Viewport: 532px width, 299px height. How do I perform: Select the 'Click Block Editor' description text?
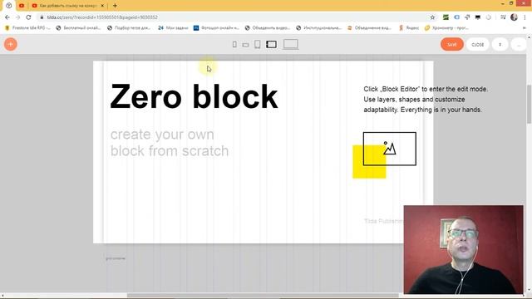426,100
